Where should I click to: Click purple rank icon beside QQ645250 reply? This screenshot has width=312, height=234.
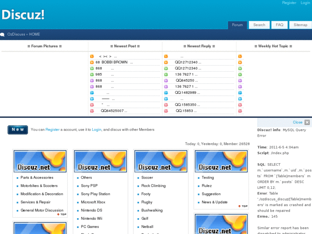click(x=166, y=81)
